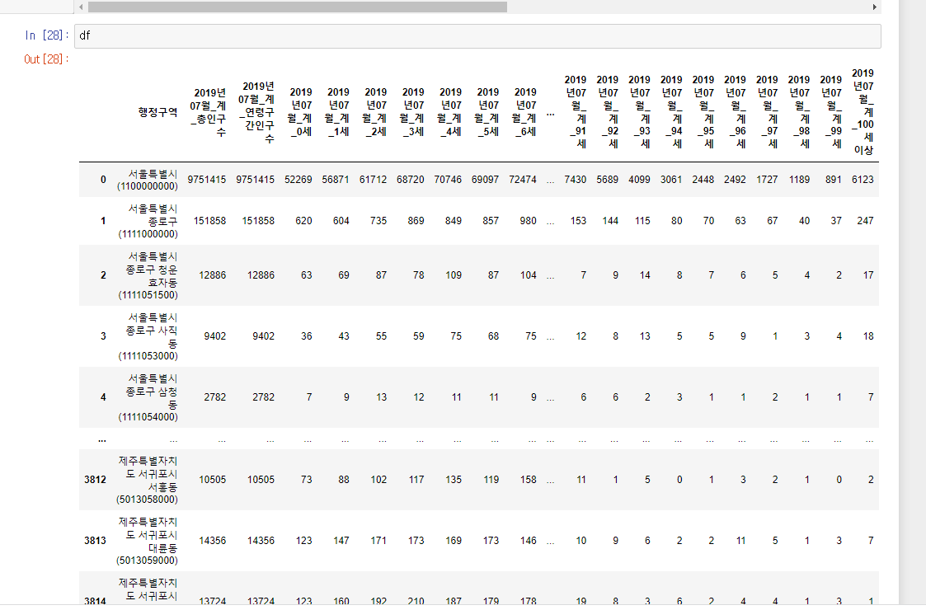Click the 9402 value in 총인구수 column

(215, 336)
